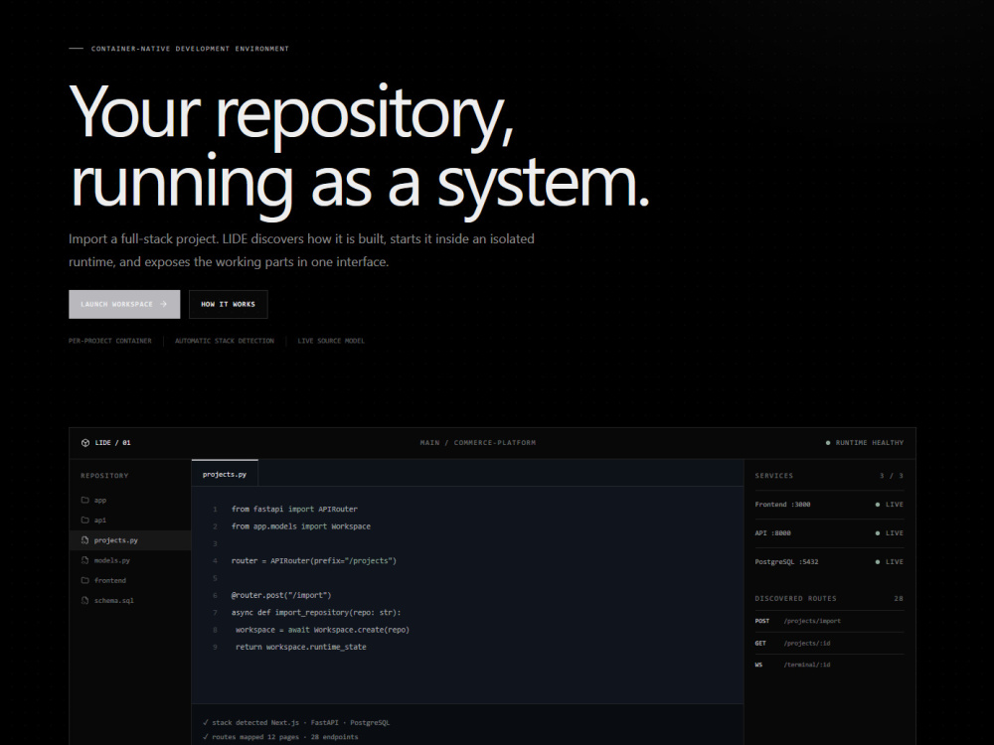Click the live dot for API :8000

click(x=878, y=533)
